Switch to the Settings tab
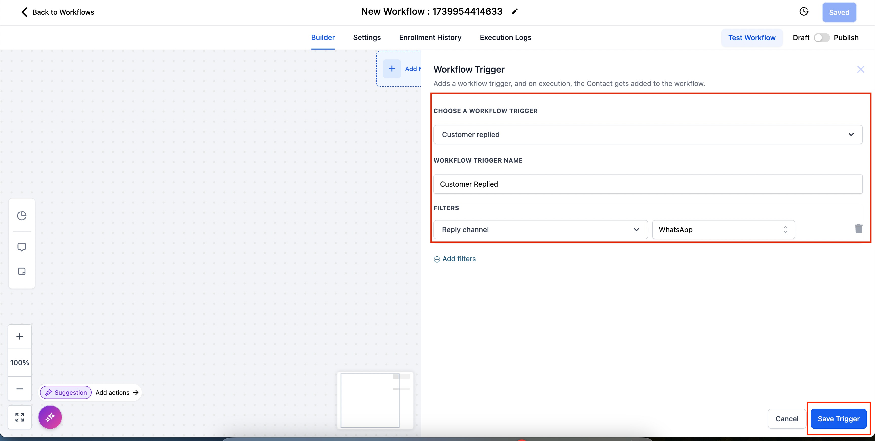The height and width of the screenshot is (441, 875). point(367,37)
